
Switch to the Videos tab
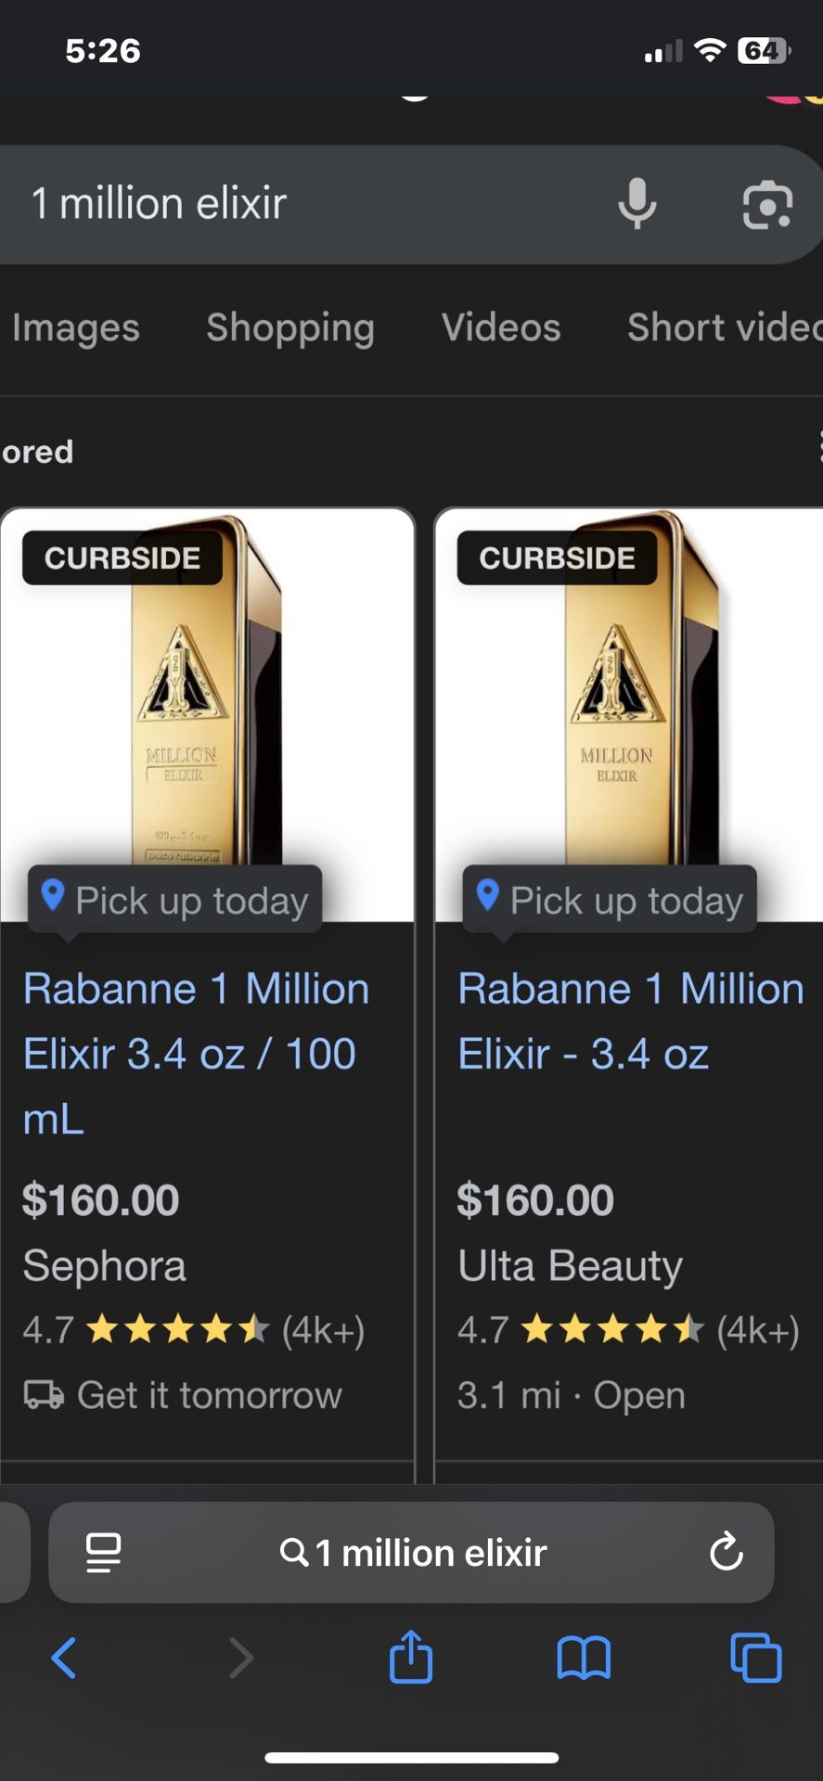point(501,327)
